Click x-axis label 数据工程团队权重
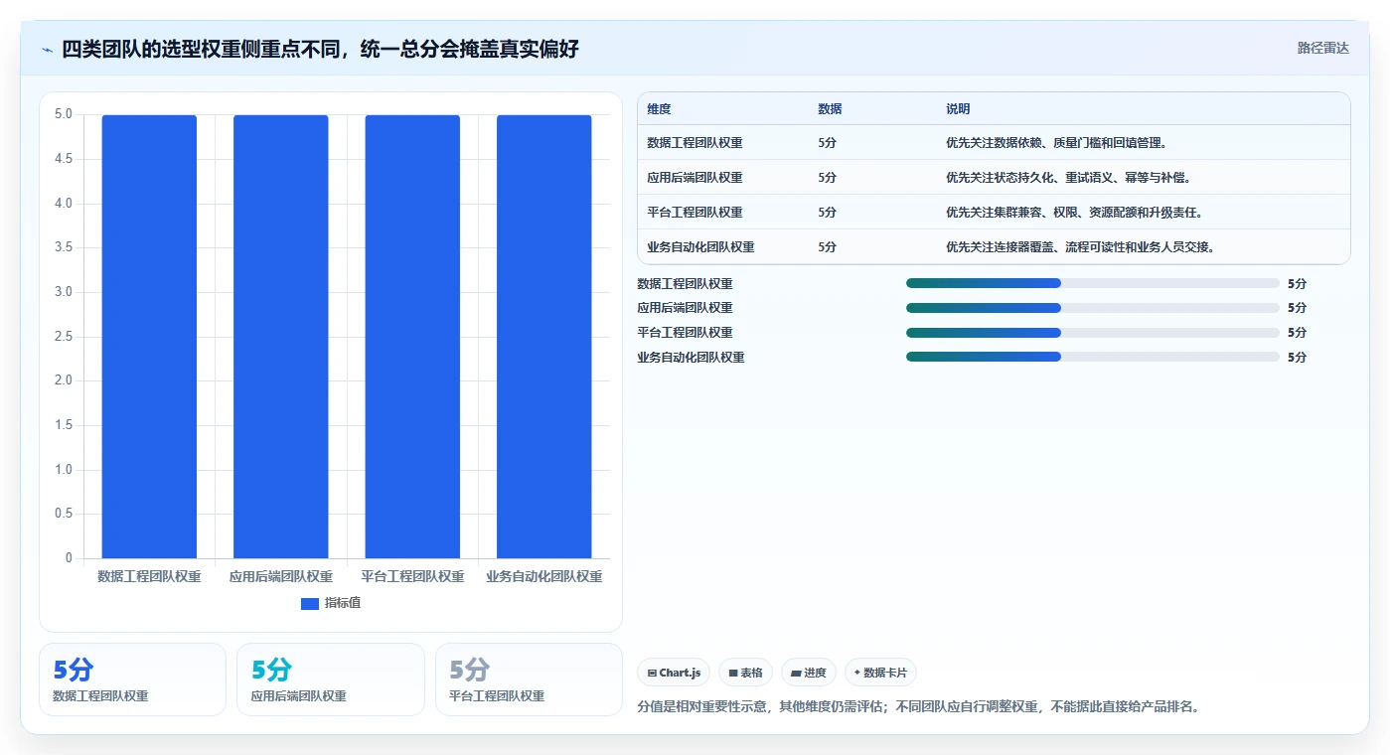The height and width of the screenshot is (755, 1390). pyautogui.click(x=149, y=576)
